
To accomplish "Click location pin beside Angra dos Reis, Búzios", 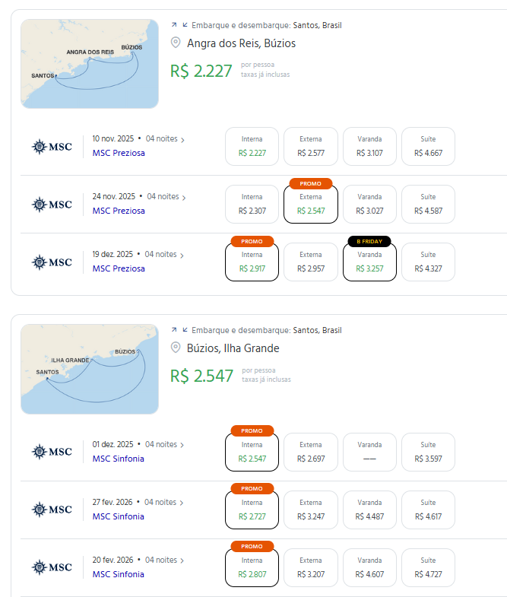I will [176, 43].
